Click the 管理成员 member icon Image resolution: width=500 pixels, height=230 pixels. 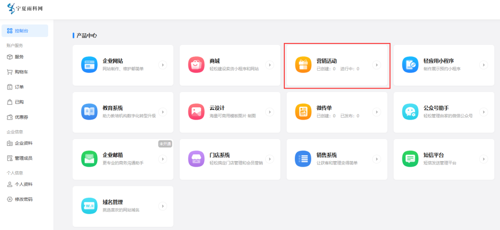pos(10,158)
